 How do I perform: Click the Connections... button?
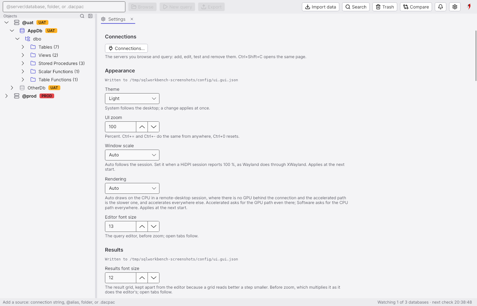(x=126, y=48)
